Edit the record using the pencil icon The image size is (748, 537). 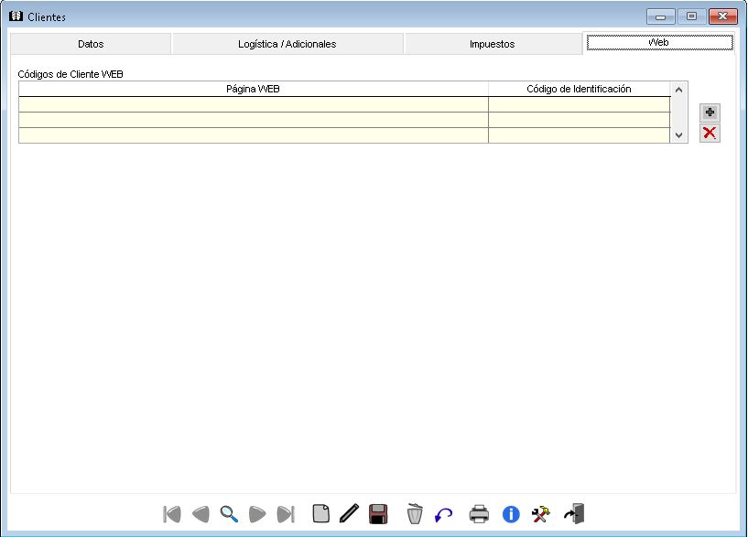[349, 513]
